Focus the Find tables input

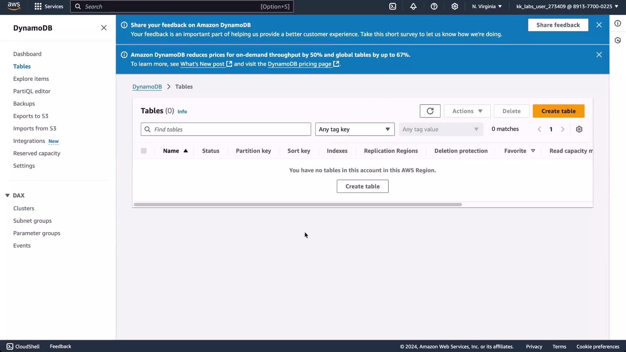click(226, 129)
